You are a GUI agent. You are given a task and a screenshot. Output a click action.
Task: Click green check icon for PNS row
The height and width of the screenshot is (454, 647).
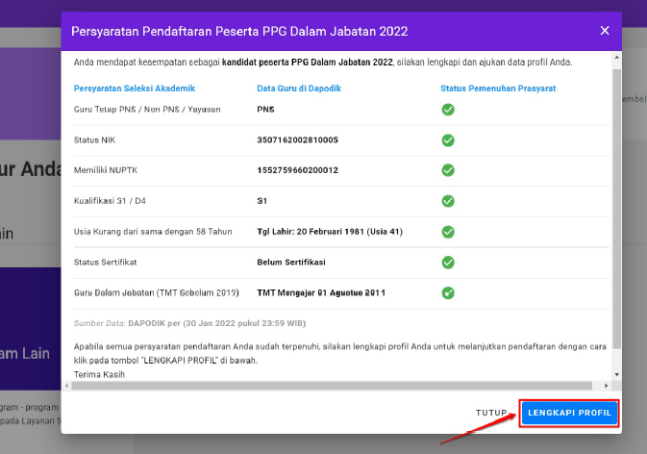pyautogui.click(x=448, y=110)
